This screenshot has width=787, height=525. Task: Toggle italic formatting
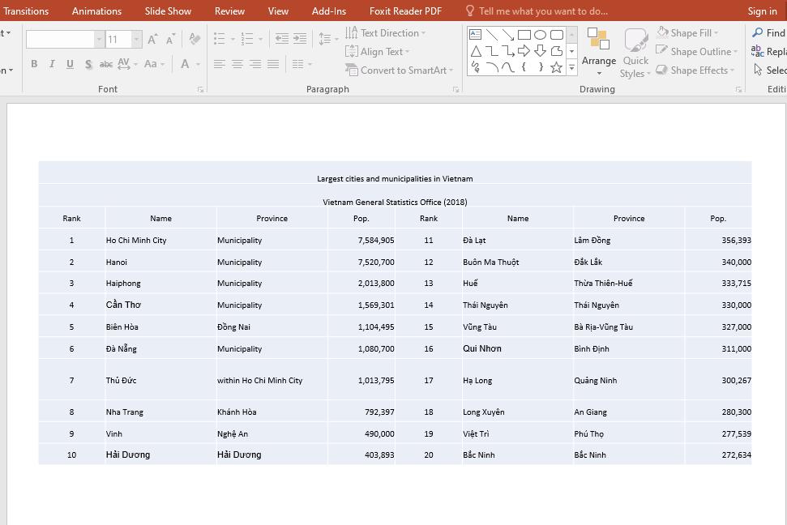(52, 63)
